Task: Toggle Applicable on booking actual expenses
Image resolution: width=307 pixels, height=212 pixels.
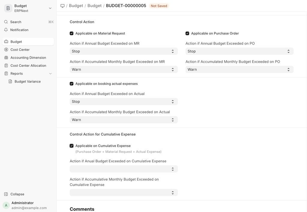Action: click(x=72, y=84)
